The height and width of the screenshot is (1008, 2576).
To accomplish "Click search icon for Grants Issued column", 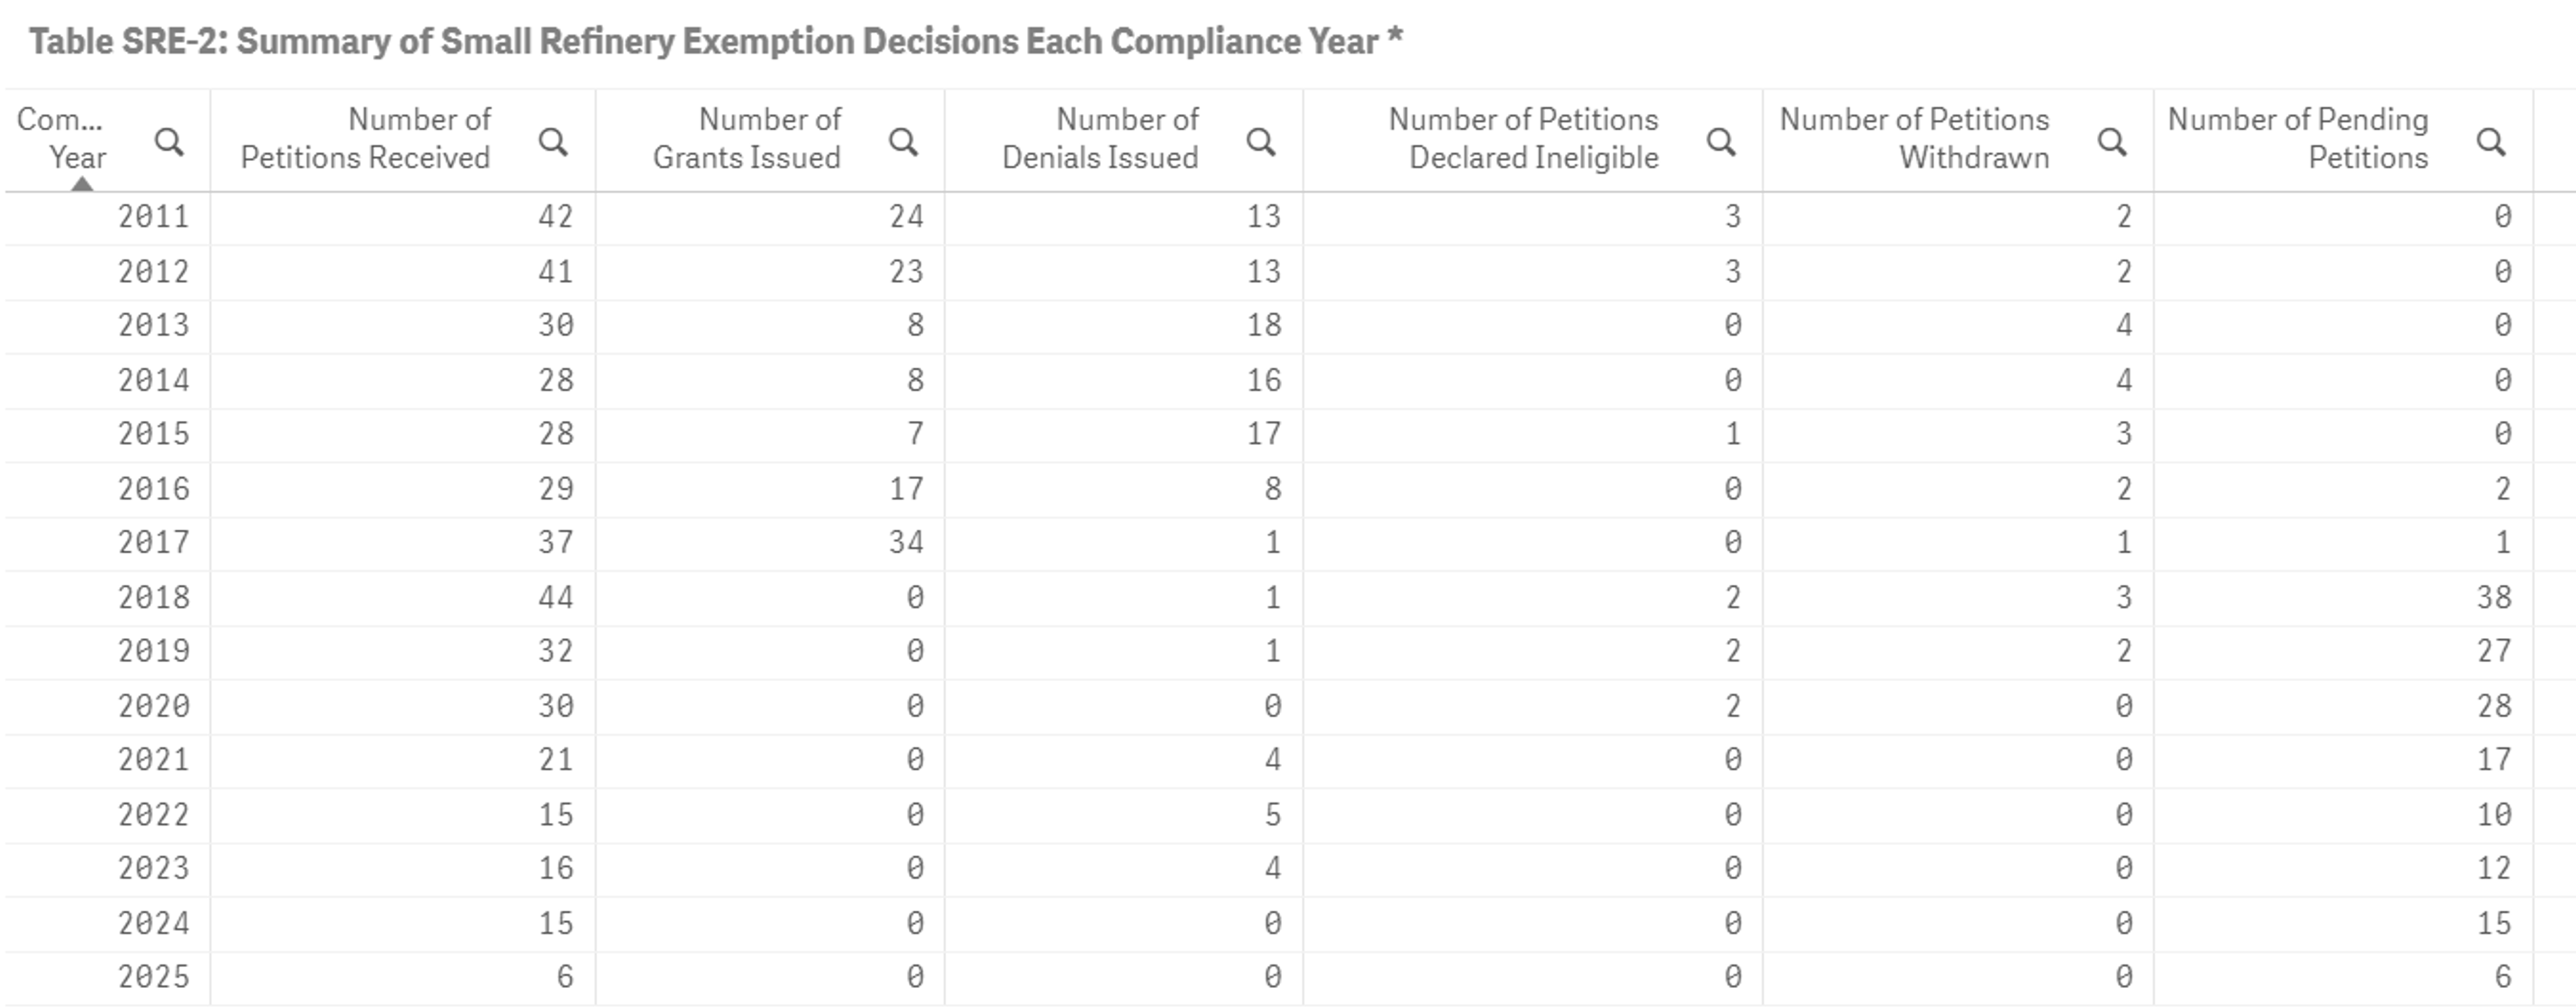I will [x=903, y=142].
